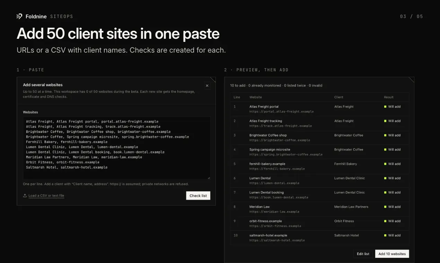Click the Edit list button

click(363, 254)
